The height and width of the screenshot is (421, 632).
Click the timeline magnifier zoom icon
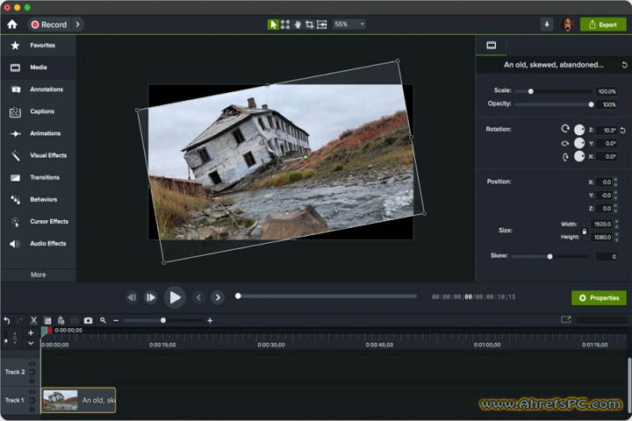[x=104, y=320]
